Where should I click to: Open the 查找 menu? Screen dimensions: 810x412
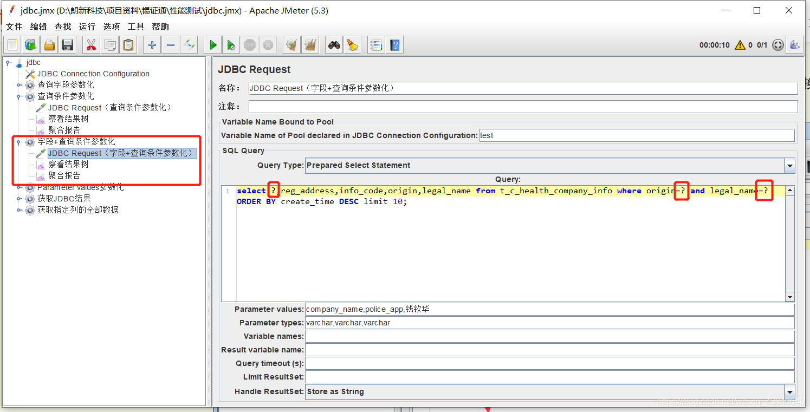tap(63, 27)
